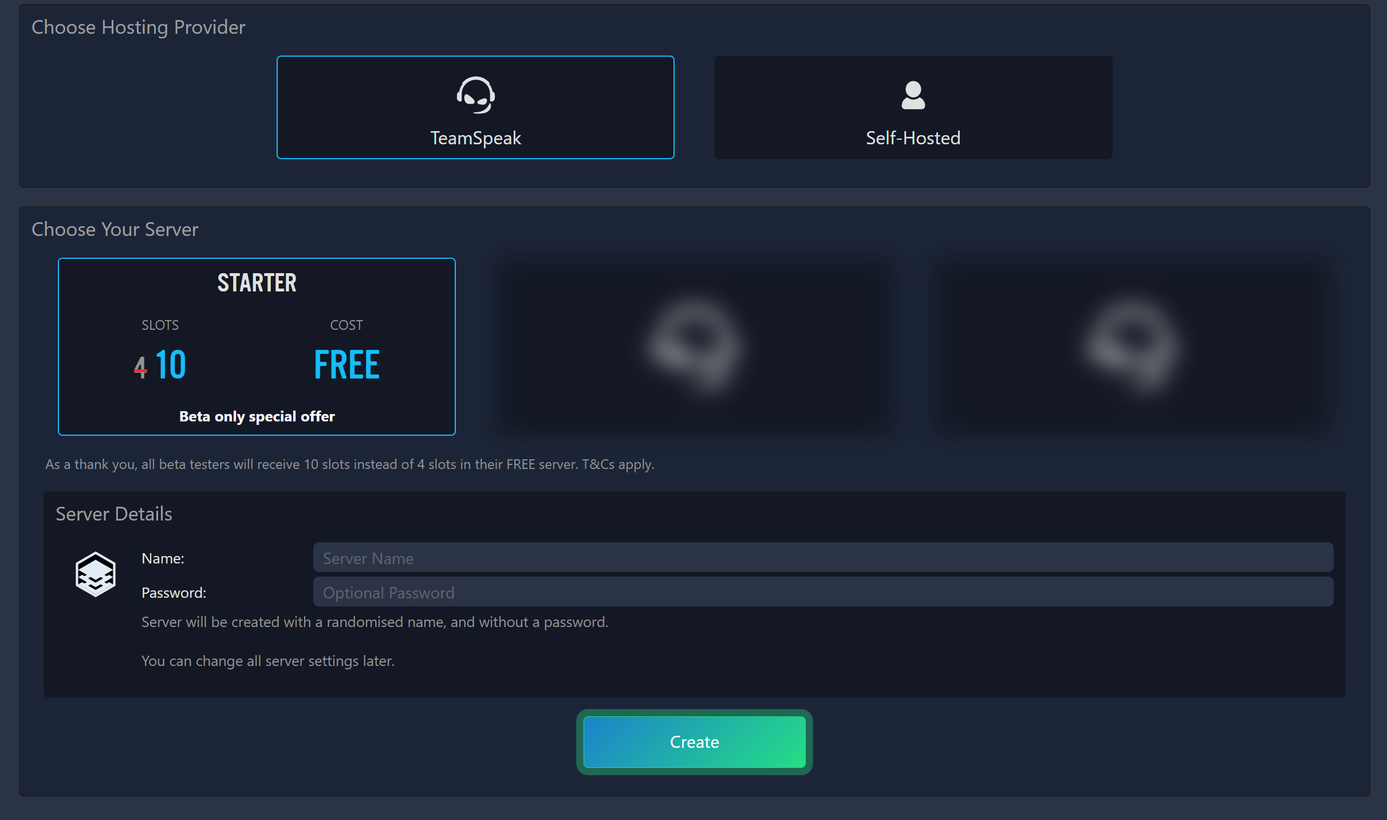Click the server stack icon beside Name
The width and height of the screenshot is (1387, 820).
tap(96, 574)
